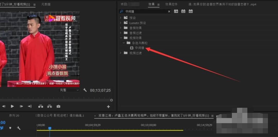Select the 视频效果 folder label
The height and width of the screenshot is (137, 278).
136,38
